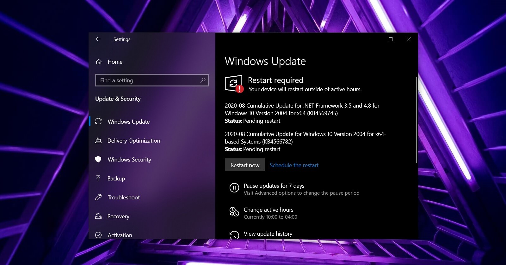Screen dimensions: 506x265
Task: Click the KB4566782 cumulative update text
Action: pos(305,138)
